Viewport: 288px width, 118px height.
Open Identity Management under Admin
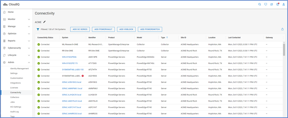point(19,68)
